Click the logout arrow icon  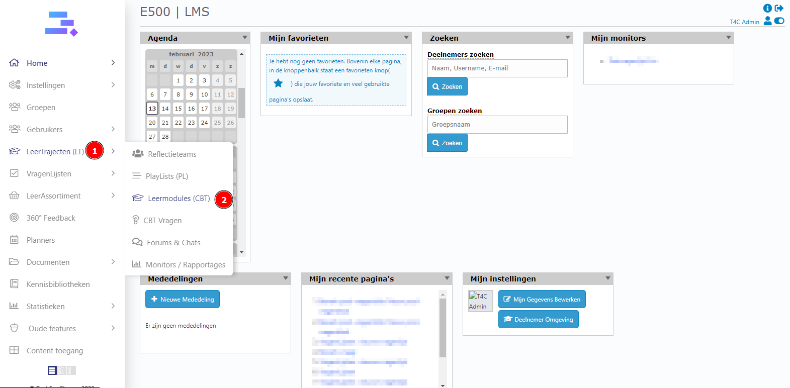click(779, 8)
